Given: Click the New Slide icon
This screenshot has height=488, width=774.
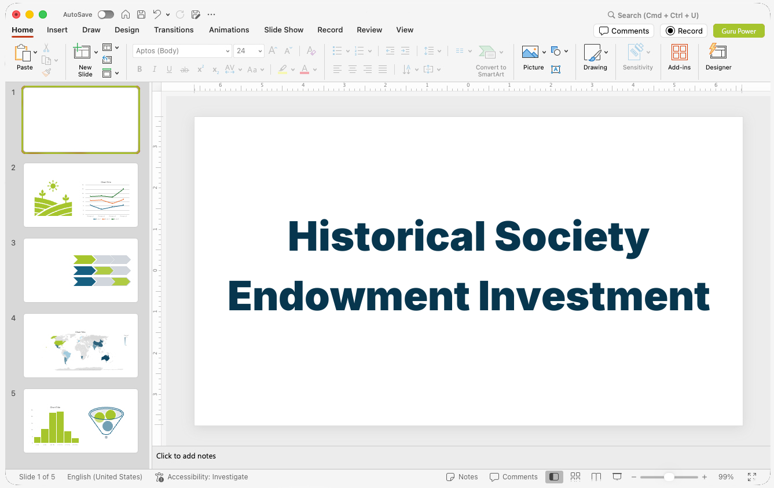Looking at the screenshot, I should point(82,52).
